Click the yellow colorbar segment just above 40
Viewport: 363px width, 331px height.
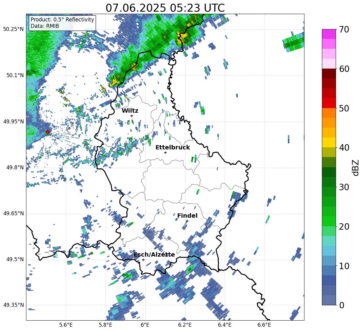click(329, 142)
